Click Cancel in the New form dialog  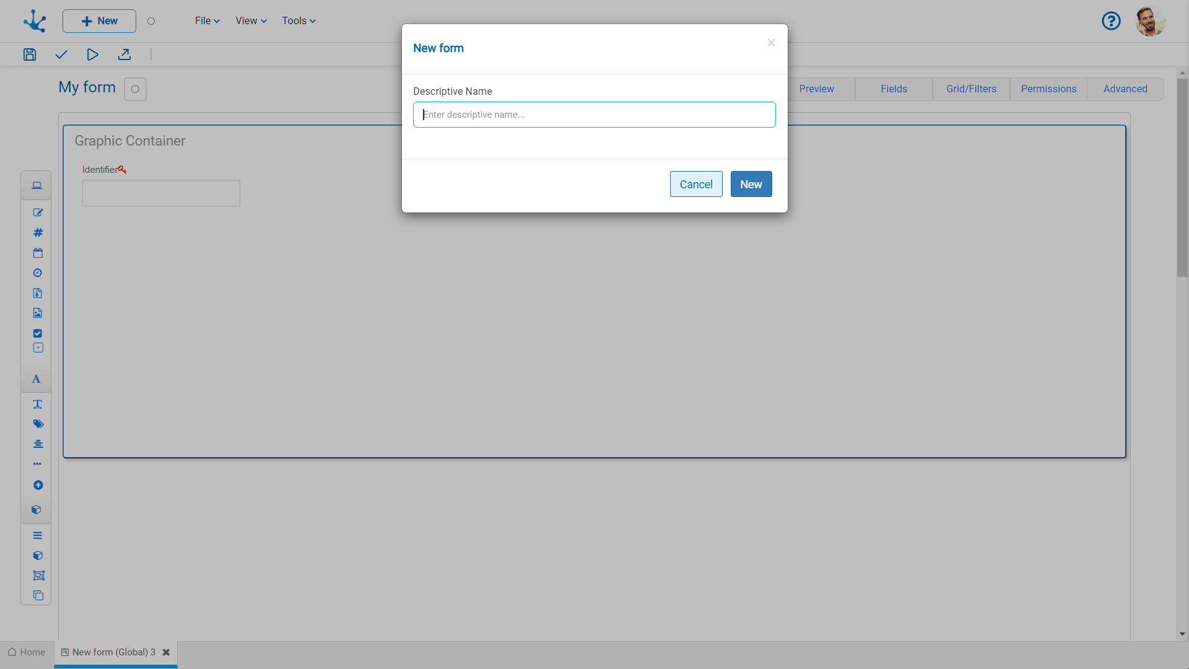click(696, 184)
